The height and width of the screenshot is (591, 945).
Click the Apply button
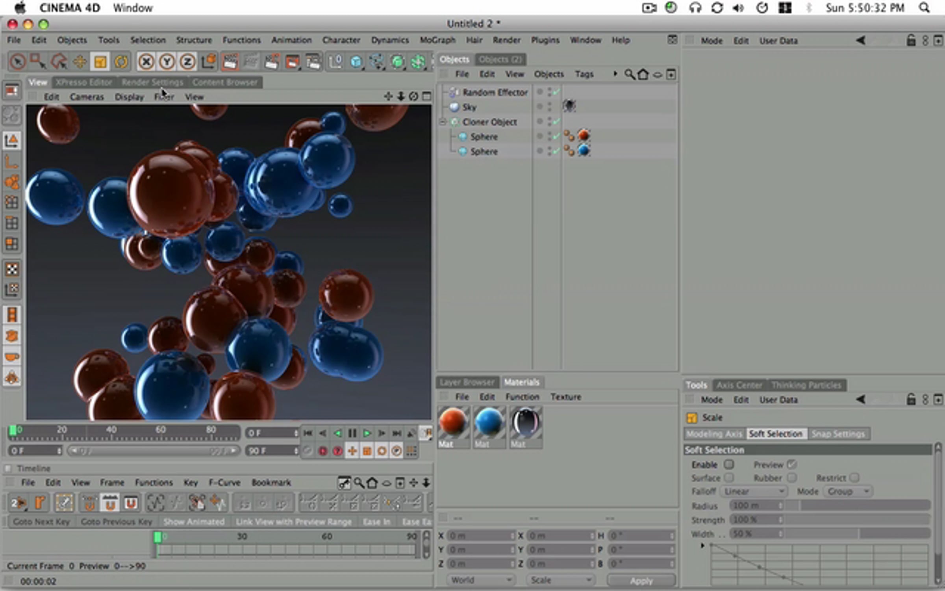[x=641, y=580]
